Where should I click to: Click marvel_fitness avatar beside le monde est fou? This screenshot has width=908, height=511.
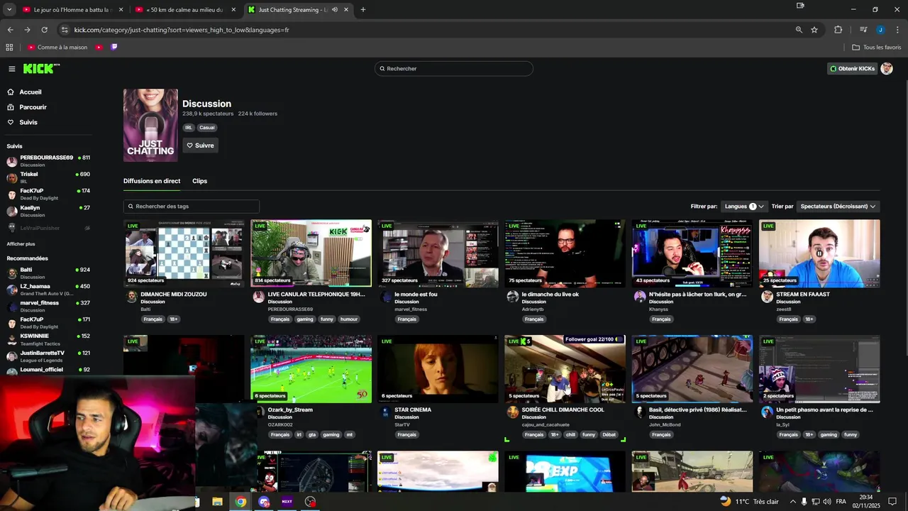point(386,297)
